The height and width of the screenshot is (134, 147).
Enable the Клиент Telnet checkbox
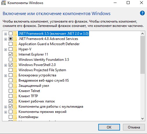click(x=10, y=91)
